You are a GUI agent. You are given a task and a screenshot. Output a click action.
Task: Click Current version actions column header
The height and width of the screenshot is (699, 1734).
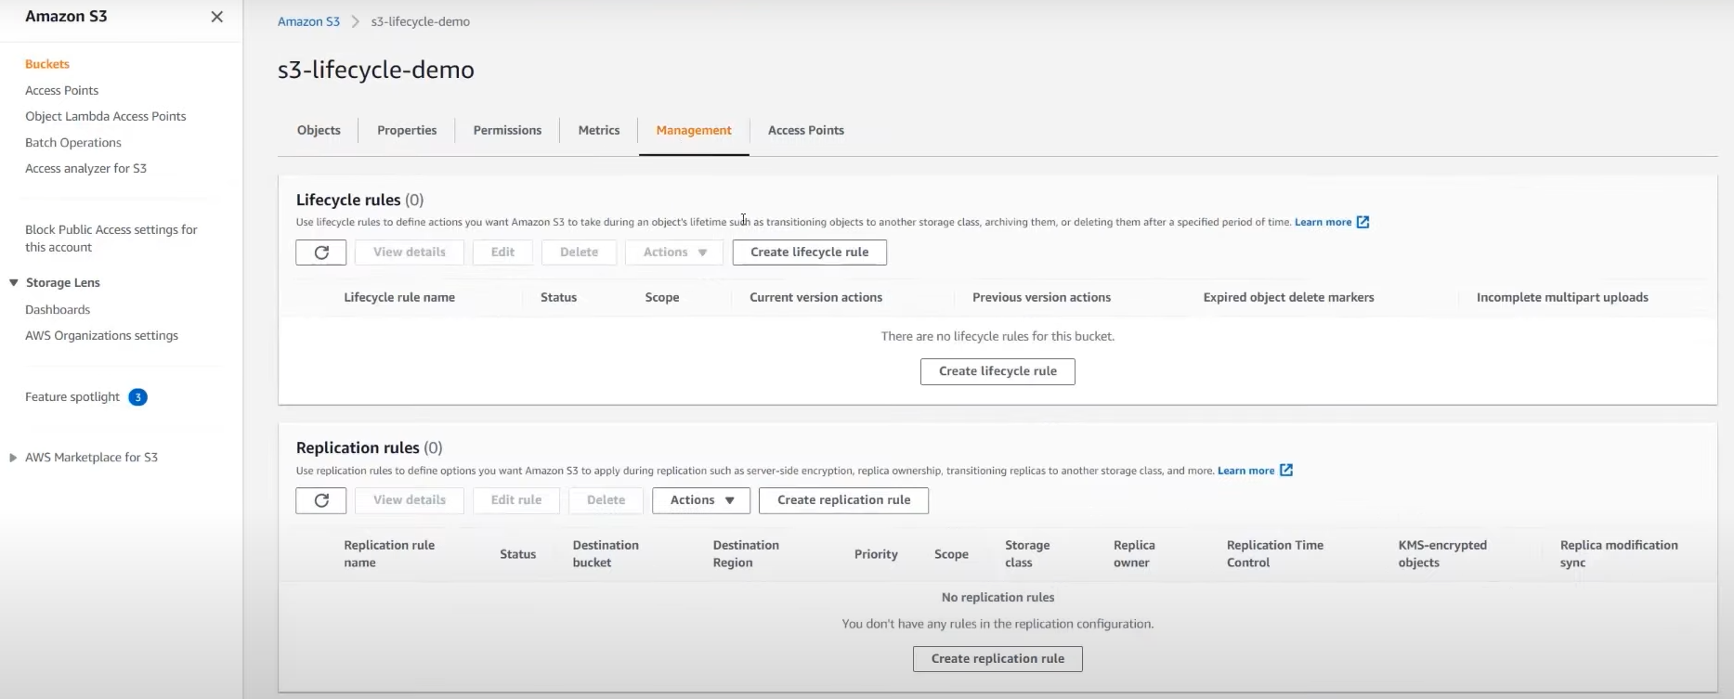(x=815, y=298)
